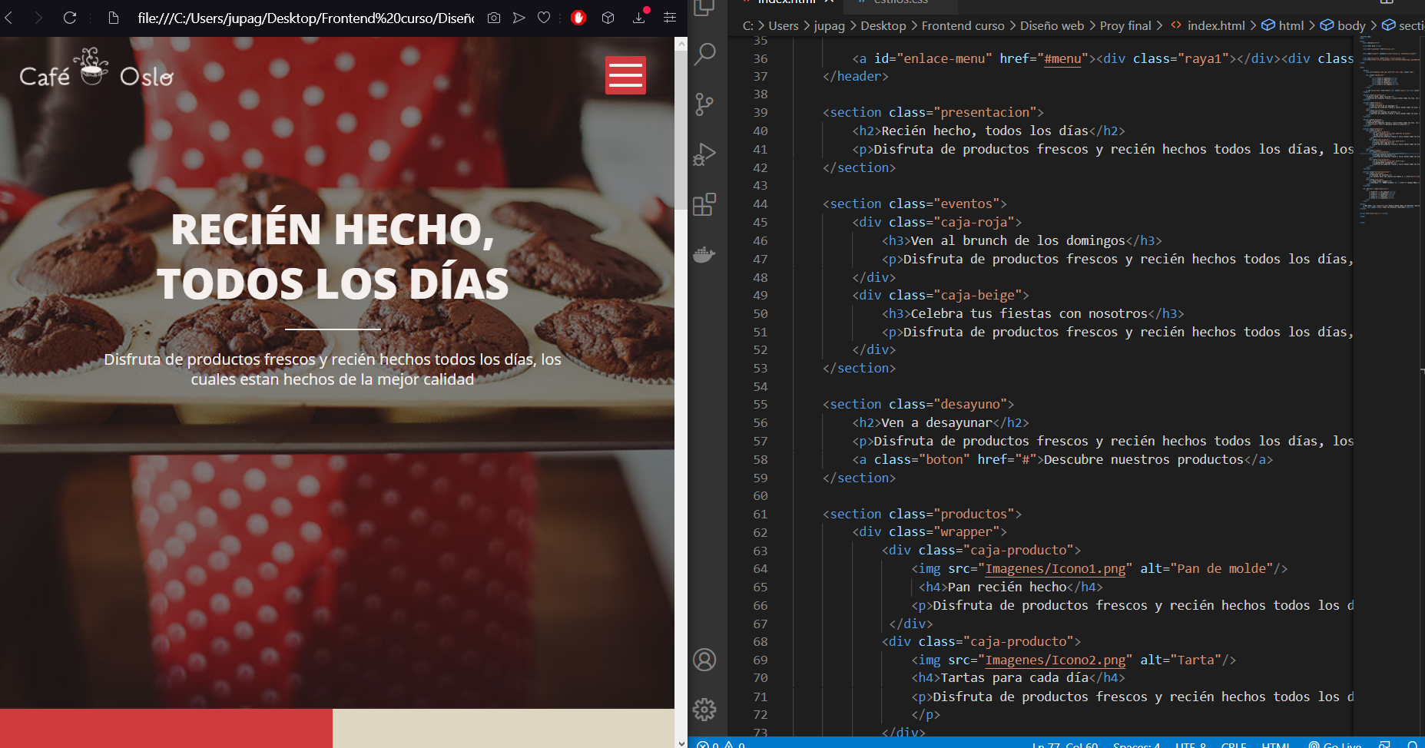The width and height of the screenshot is (1425, 748).
Task: Select the 'html' element breadcrumb
Action: pyautogui.click(x=1283, y=25)
